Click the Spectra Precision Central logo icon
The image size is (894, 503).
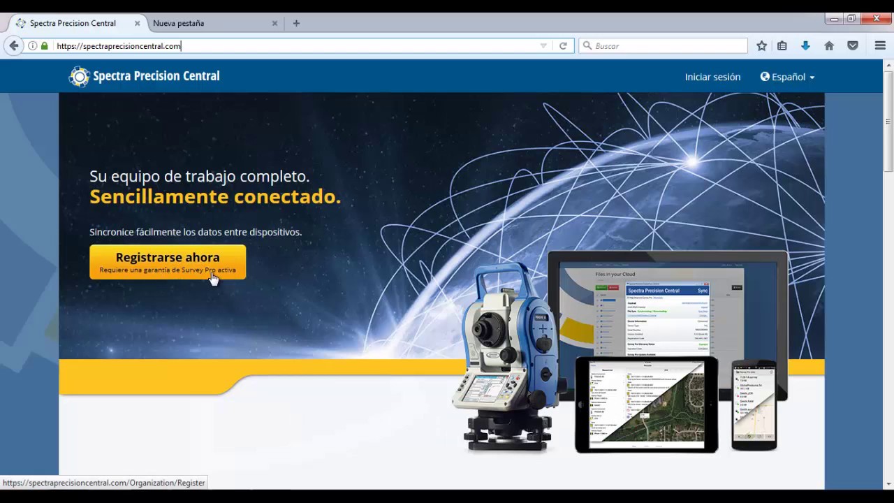[80, 76]
